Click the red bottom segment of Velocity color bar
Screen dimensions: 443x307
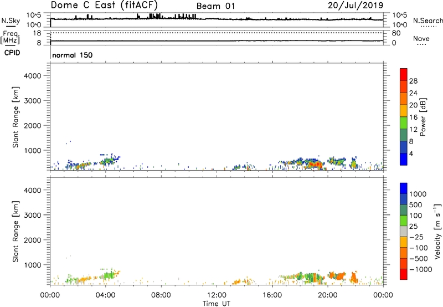point(404,274)
